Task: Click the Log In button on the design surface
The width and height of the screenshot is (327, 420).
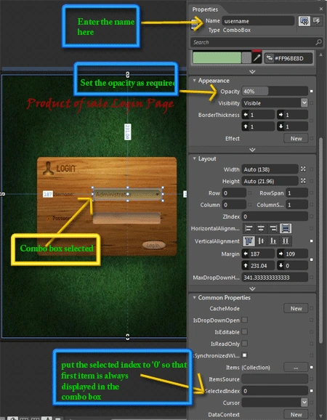Action: pos(153,245)
